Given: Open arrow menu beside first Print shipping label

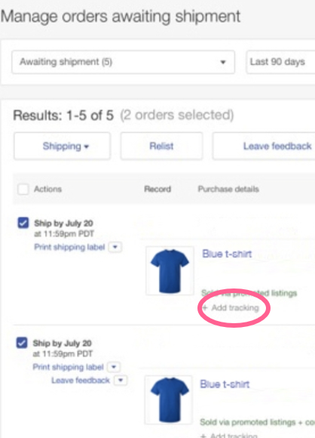Looking at the screenshot, I should 115,247.
